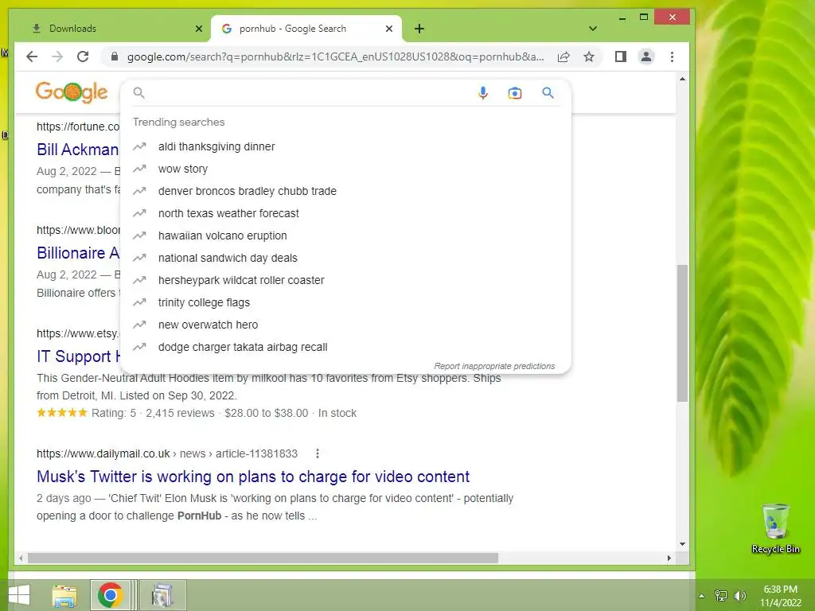Open the 'IT Support' Etsy result link
This screenshot has height=611, width=815.
pos(78,356)
